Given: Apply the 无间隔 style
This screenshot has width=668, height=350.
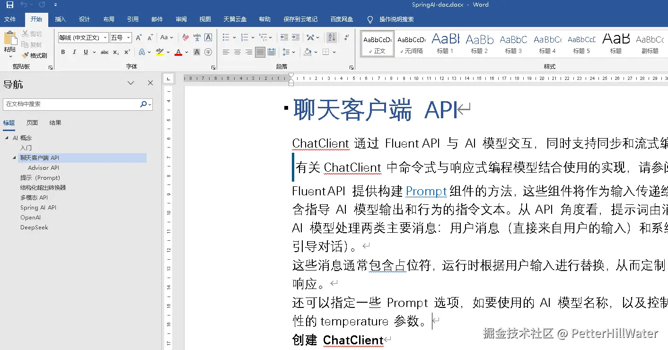Looking at the screenshot, I should click(x=412, y=44).
